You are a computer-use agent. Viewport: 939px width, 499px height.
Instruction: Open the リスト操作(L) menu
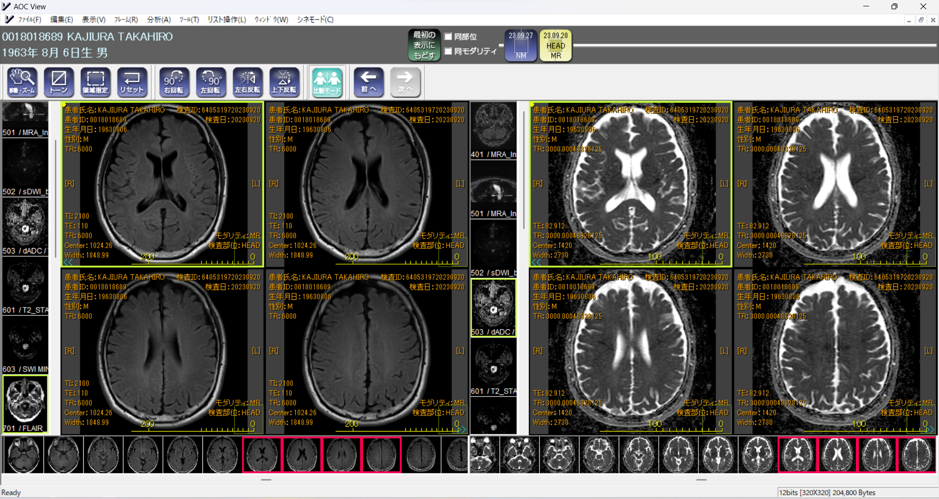(x=227, y=20)
